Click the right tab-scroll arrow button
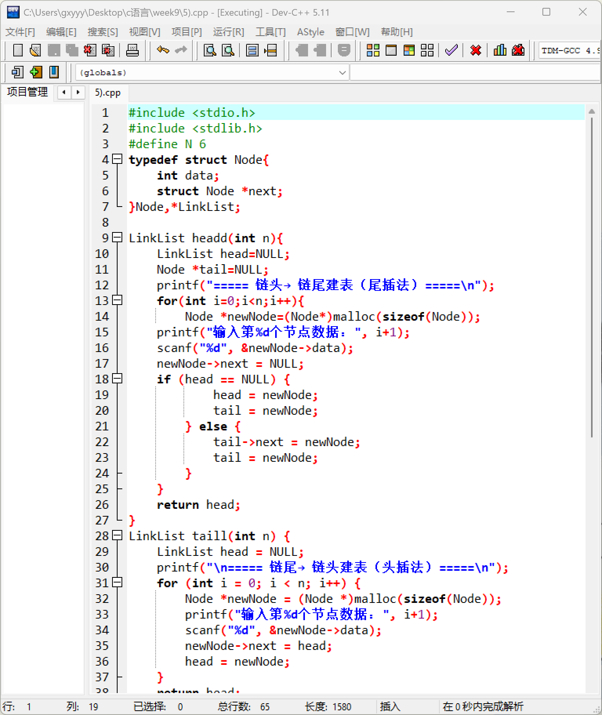The image size is (602, 715). [x=78, y=93]
